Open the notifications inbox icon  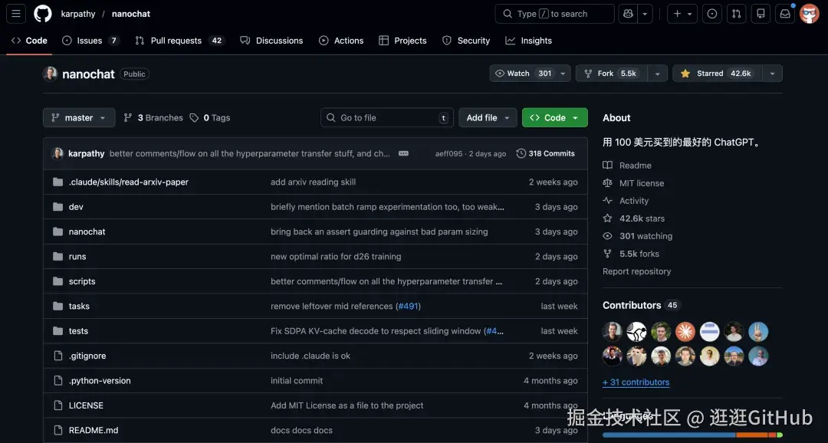[x=785, y=14]
